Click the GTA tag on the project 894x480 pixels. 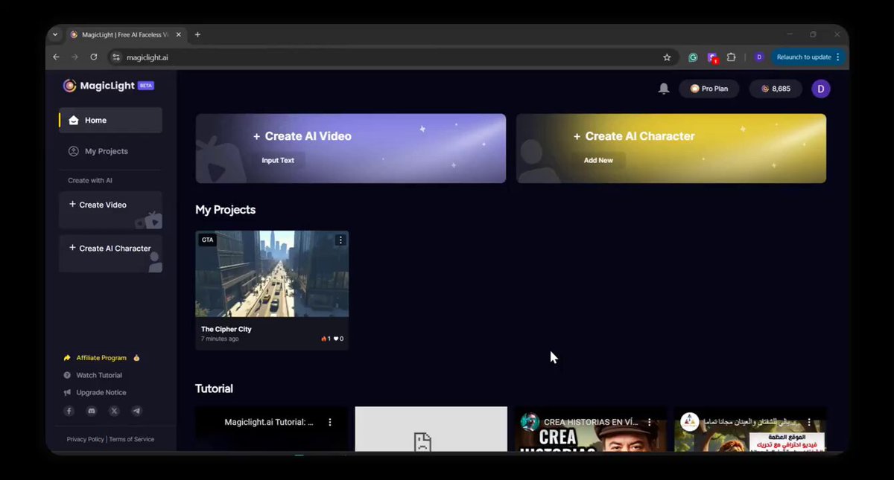click(207, 240)
